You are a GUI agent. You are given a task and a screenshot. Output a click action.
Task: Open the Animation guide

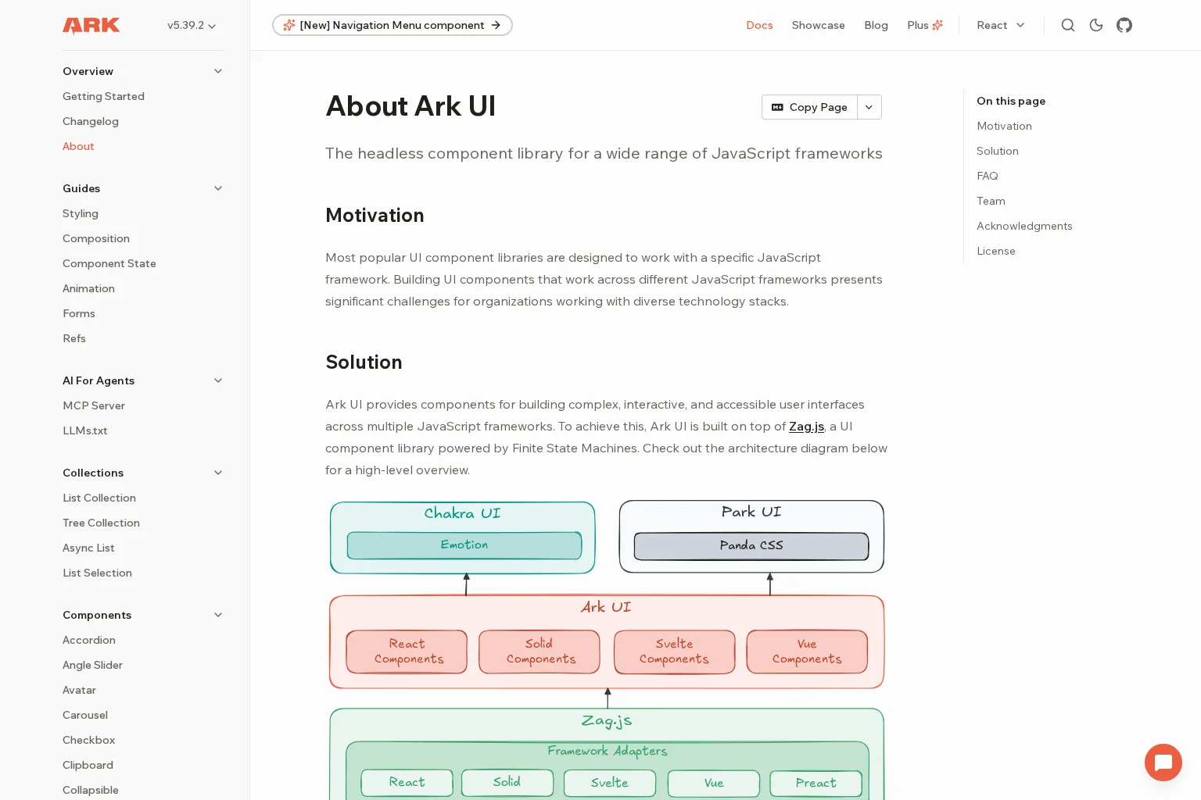click(88, 288)
